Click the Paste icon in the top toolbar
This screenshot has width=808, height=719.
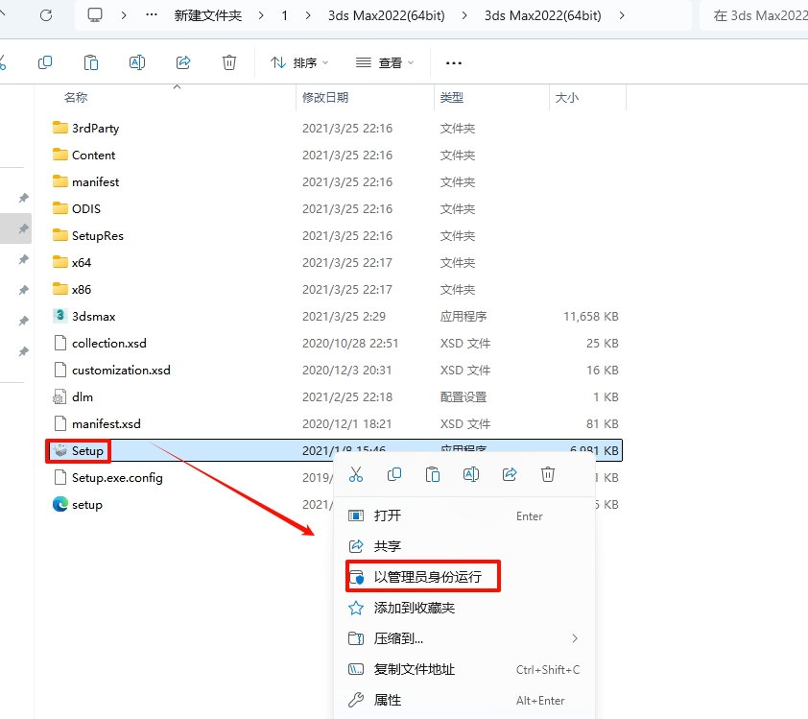pyautogui.click(x=91, y=62)
